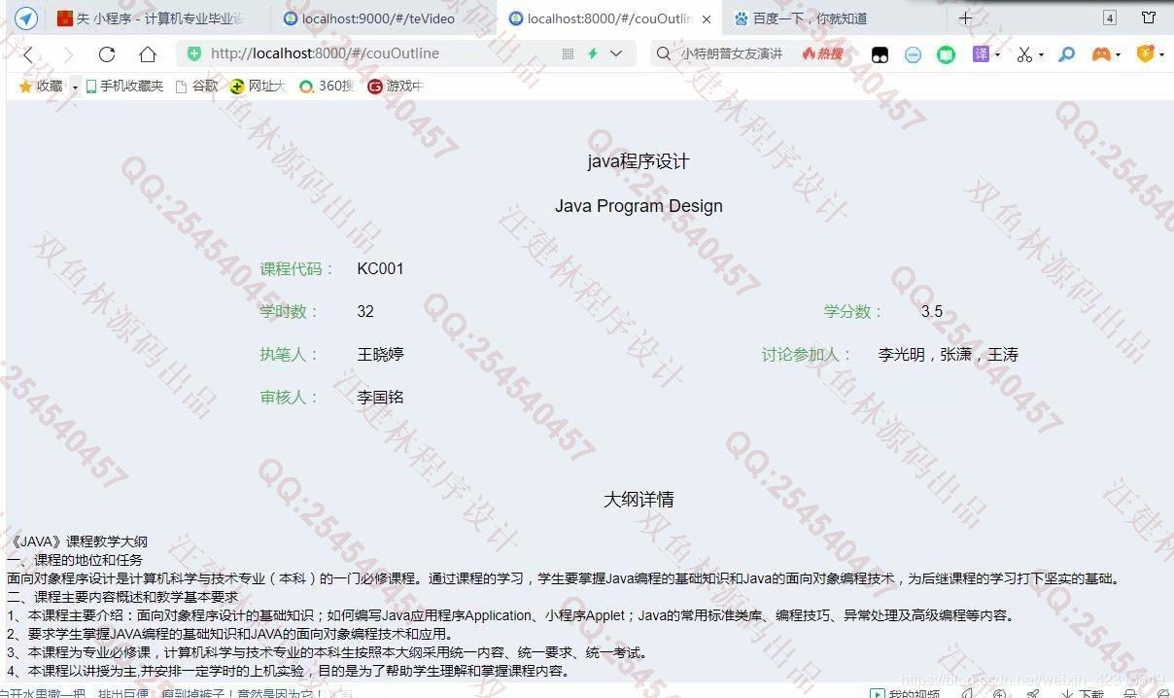Click the reviewer name 李国铭
The image size is (1174, 698).
pyautogui.click(x=380, y=397)
